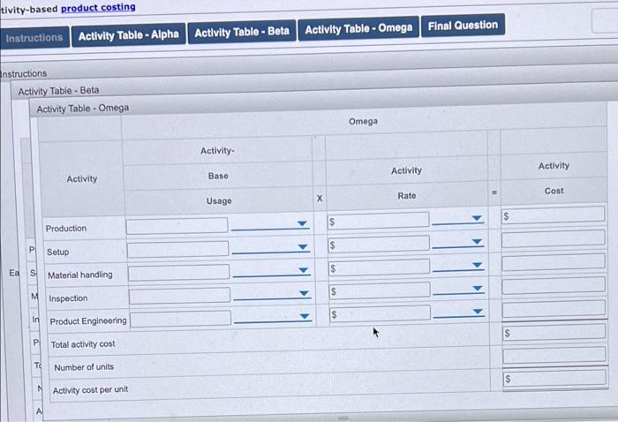The image size is (618, 422).
Task: Open the Final Question tab
Action: click(463, 26)
